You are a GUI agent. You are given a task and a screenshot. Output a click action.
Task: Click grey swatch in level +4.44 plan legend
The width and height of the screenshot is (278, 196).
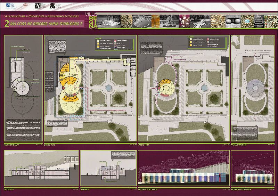coord(208,42)
